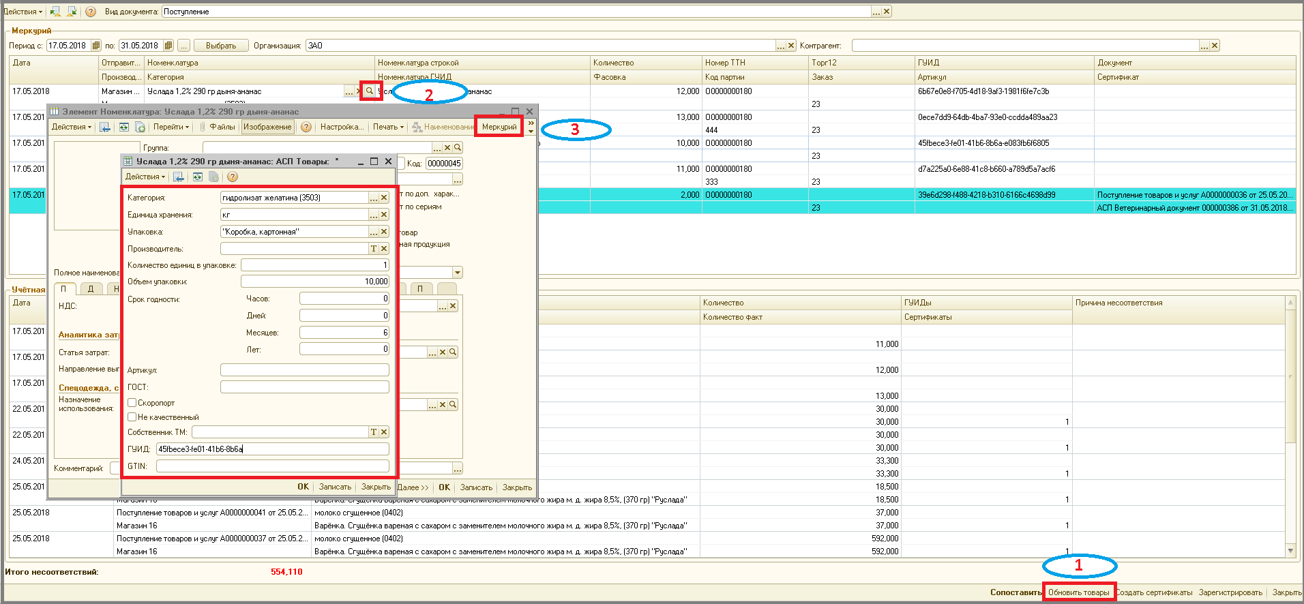Click the T type-select button in the Производитель field
The height and width of the screenshot is (604, 1304).
coord(373,249)
